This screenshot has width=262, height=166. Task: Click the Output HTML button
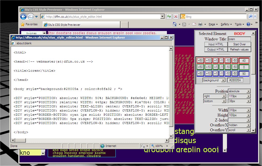click(216, 50)
